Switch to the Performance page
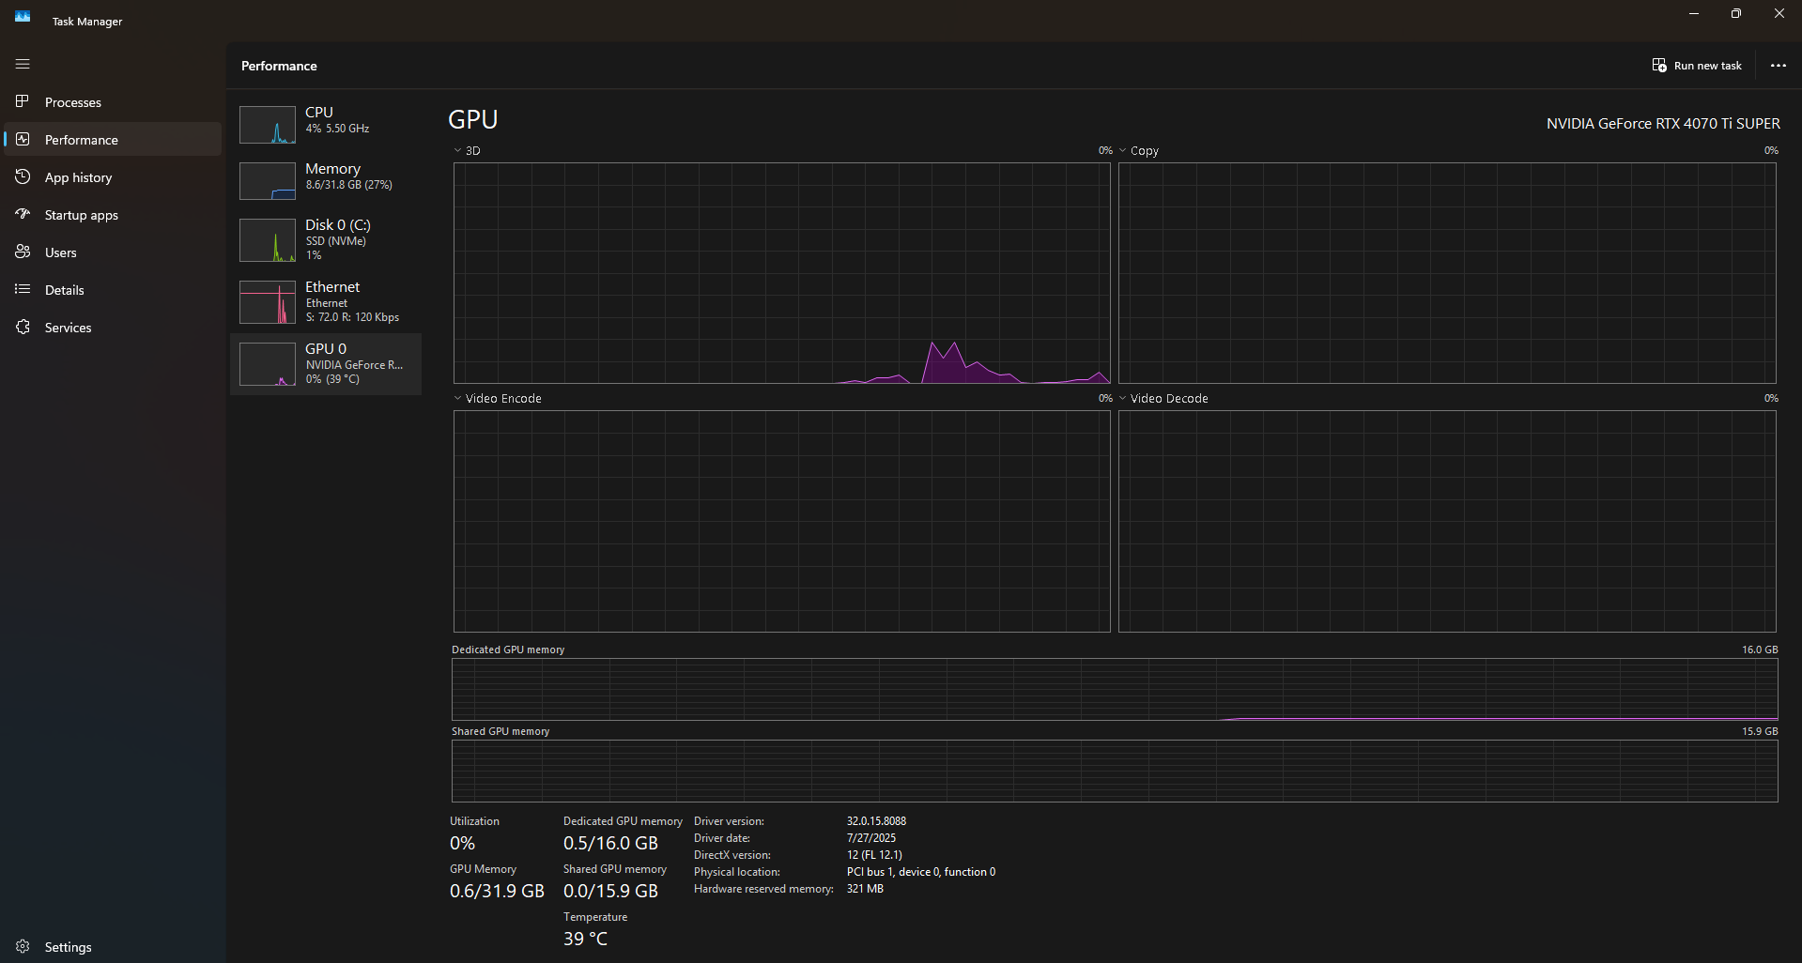Screen dimensions: 1802x963 point(113,140)
